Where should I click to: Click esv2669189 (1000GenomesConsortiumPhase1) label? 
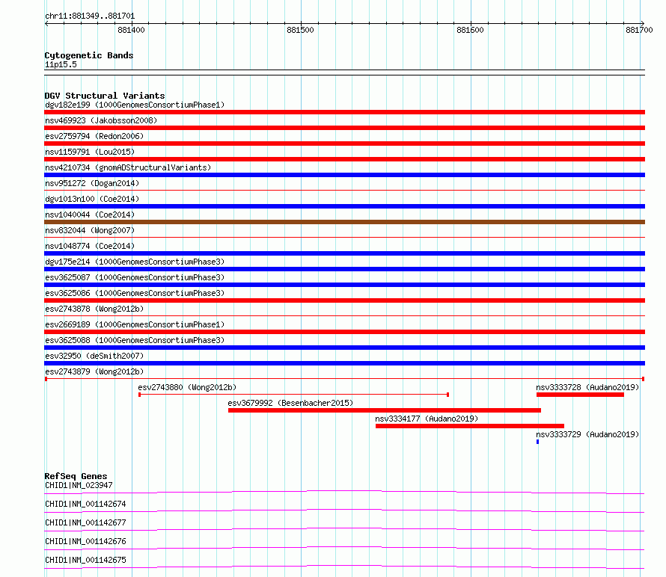click(x=135, y=324)
